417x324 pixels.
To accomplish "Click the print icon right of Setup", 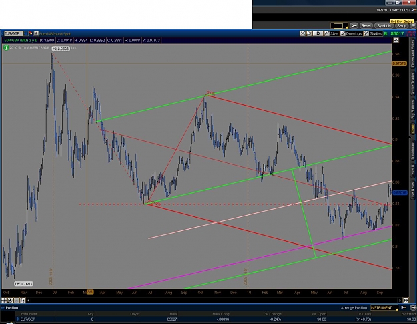I will click(x=413, y=26).
